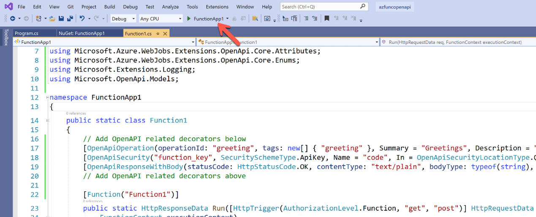Toggle bookmark on the current line
Screen dimensions: 536x217
326,19
